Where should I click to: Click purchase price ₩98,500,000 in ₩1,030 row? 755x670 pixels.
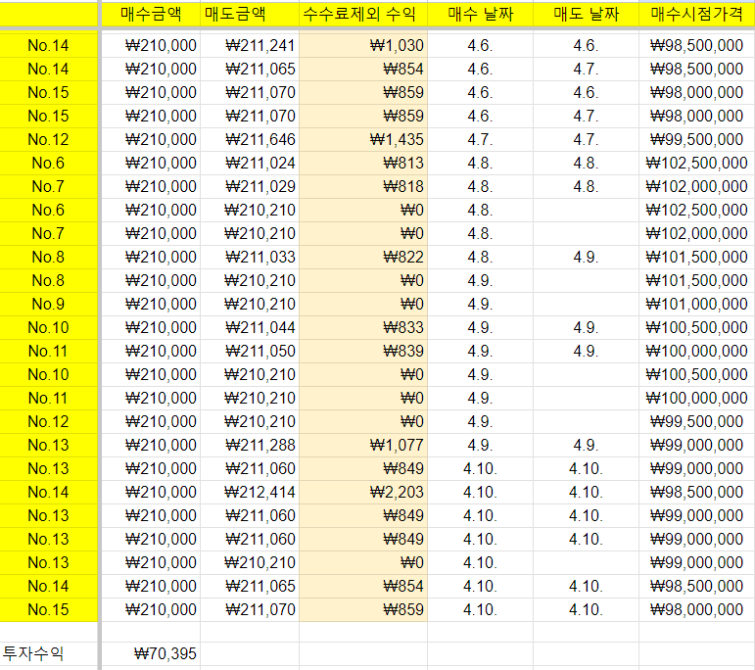click(x=697, y=46)
